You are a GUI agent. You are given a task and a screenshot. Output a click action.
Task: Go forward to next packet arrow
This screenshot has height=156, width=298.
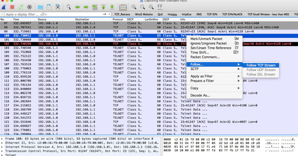point(86,7)
